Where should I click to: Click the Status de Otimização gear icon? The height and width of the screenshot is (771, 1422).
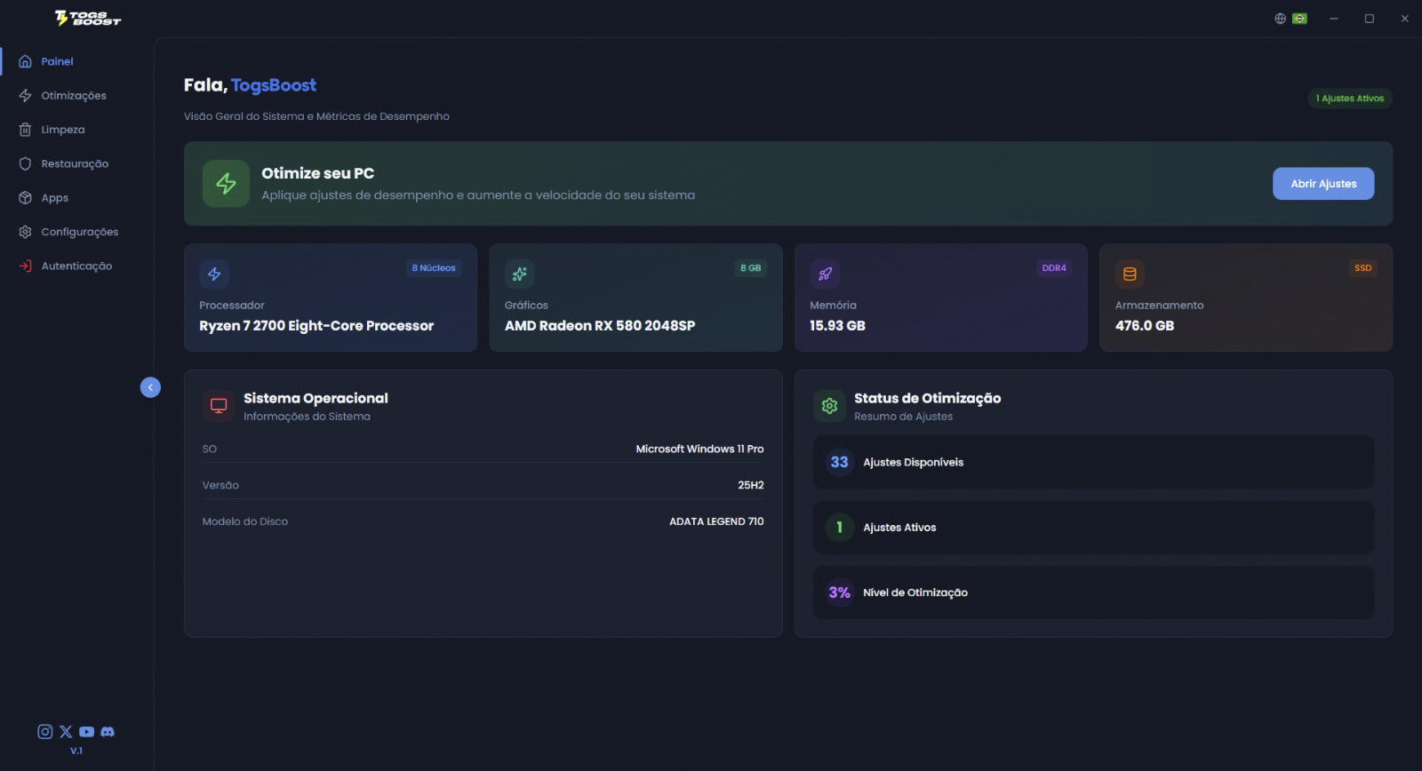829,406
